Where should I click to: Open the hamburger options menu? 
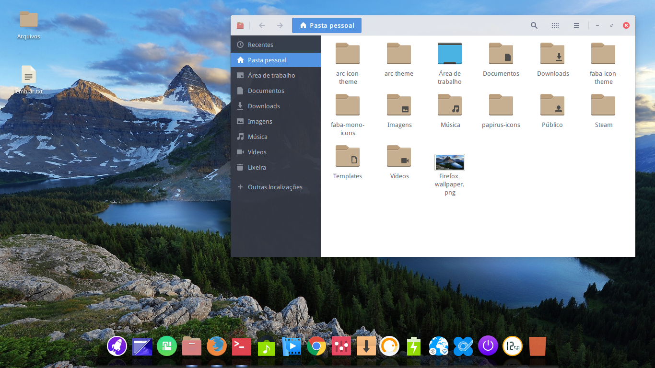(576, 25)
